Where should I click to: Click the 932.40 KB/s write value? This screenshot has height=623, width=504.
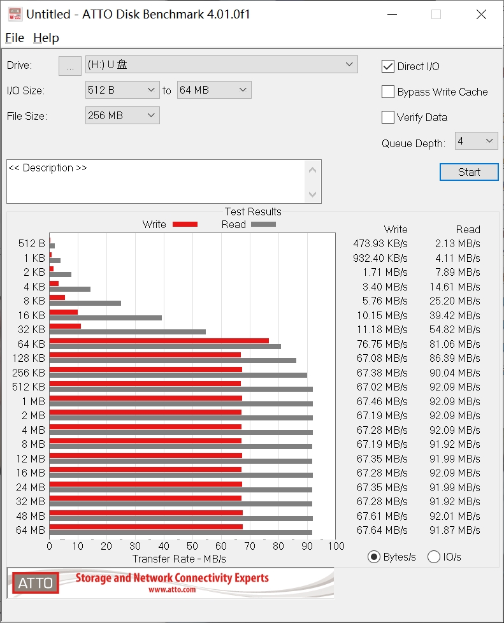380,258
